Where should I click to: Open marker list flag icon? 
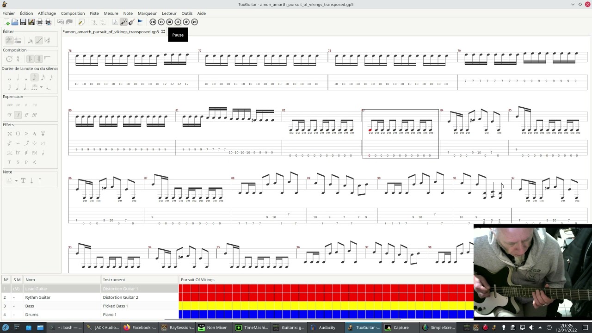pyautogui.click(x=140, y=22)
